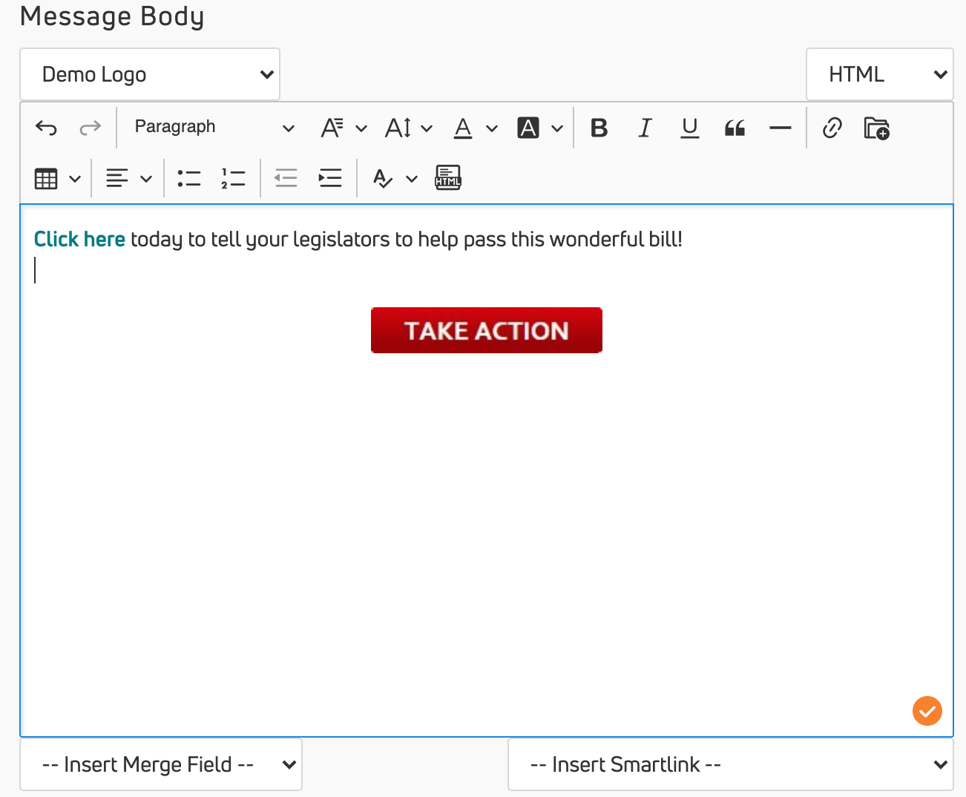
Task: Toggle bold formatting
Action: click(599, 128)
